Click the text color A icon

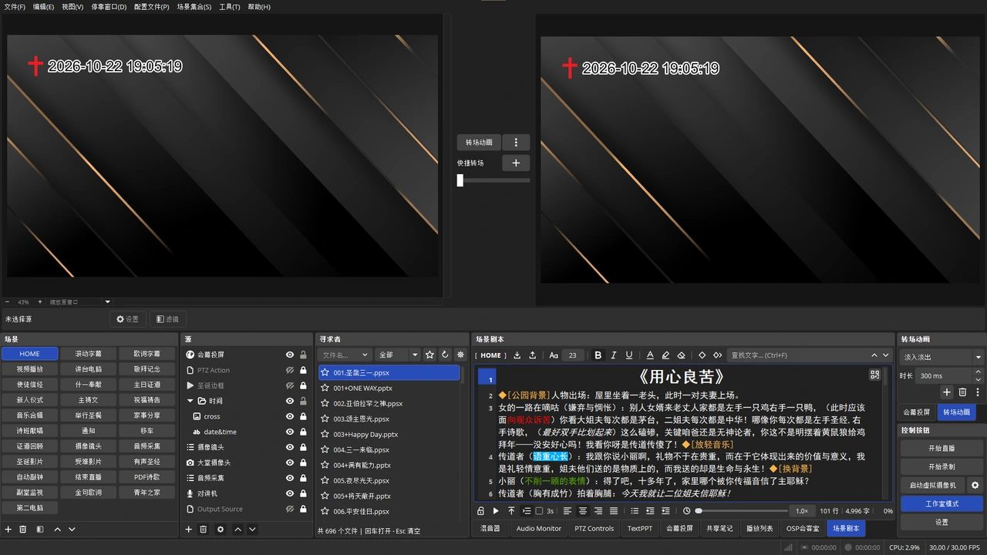pos(650,355)
